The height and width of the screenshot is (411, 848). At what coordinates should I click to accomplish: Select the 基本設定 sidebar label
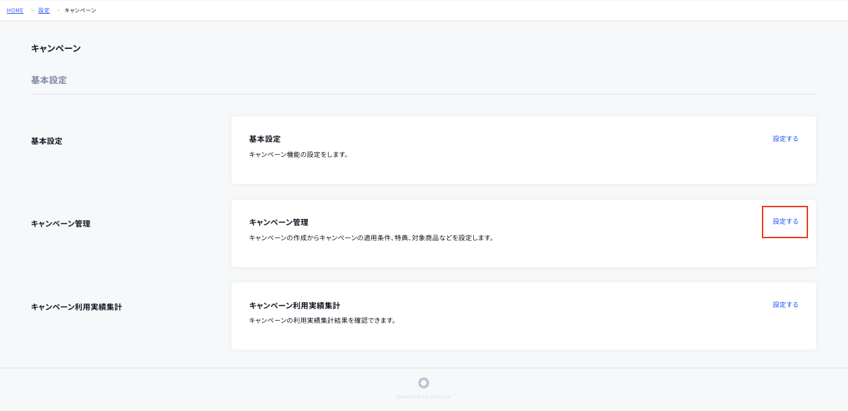pyautogui.click(x=45, y=140)
